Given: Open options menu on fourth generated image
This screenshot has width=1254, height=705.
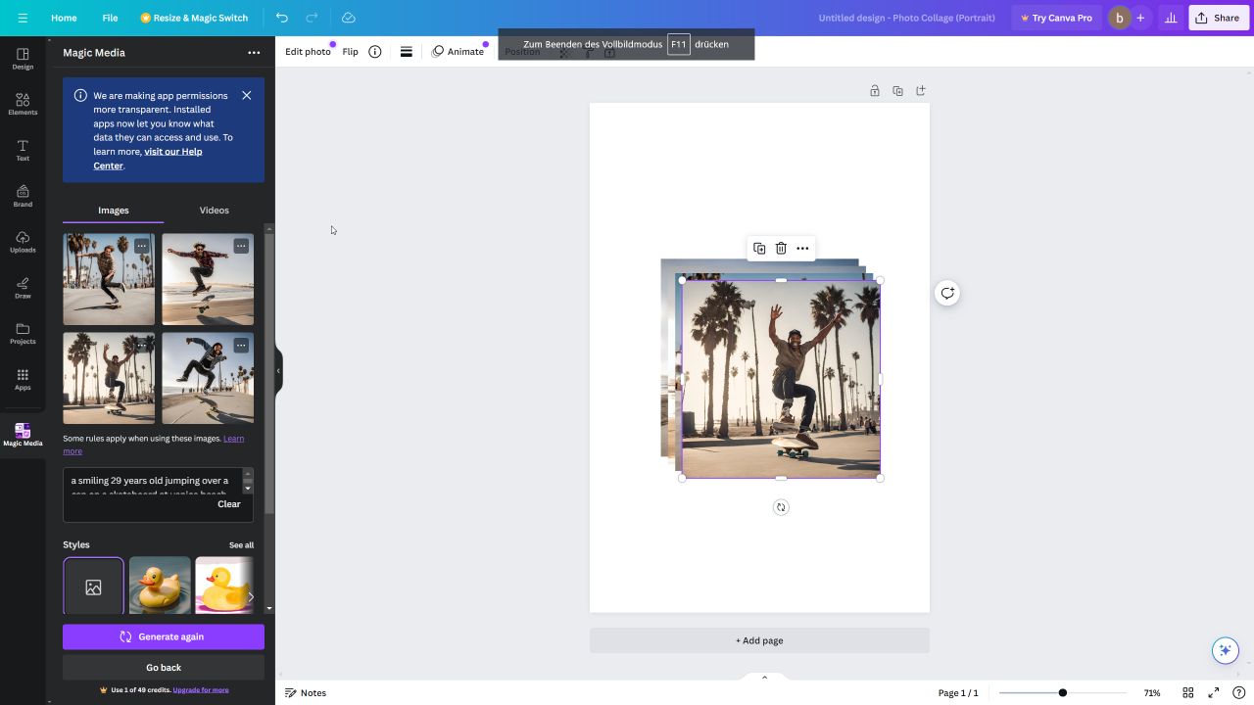Looking at the screenshot, I should click(x=241, y=346).
